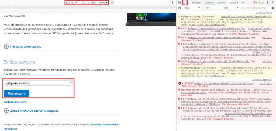Open the windows10:38 source link
The image size is (276, 131).
coord(264,13)
